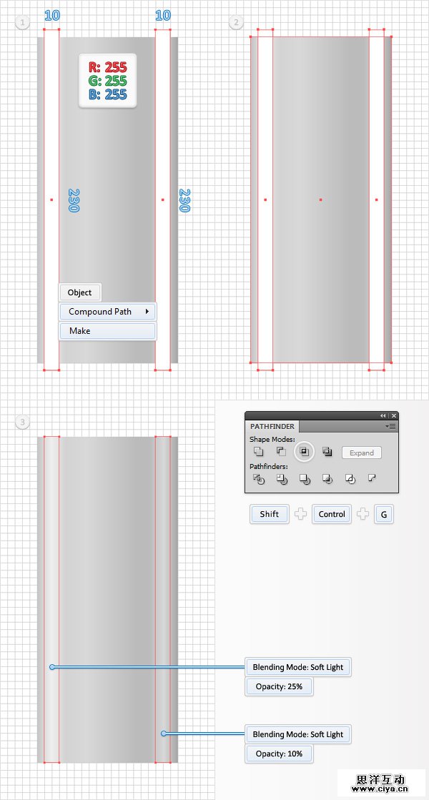The height and width of the screenshot is (800, 429).
Task: Click the Shift key label
Action: pos(270,514)
